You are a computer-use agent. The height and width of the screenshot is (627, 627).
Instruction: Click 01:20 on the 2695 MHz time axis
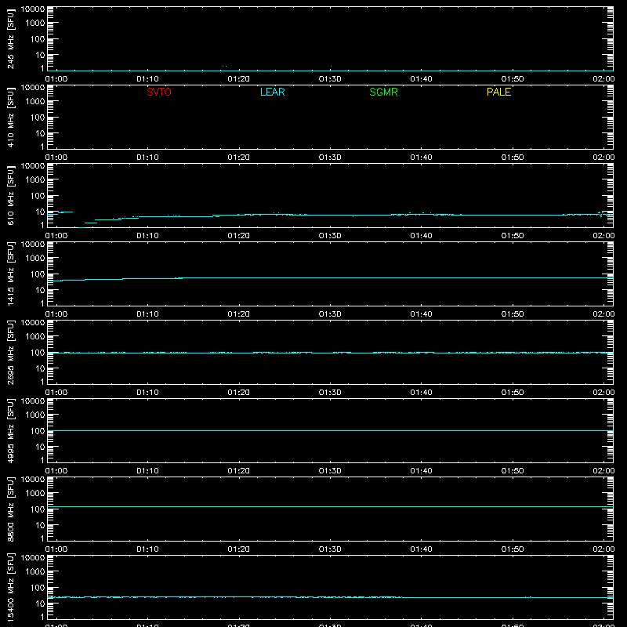[x=239, y=393]
